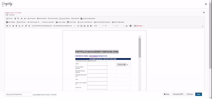Screen dimensions: 212x99
Task: Toggle underline formatting
Action: point(13,26)
